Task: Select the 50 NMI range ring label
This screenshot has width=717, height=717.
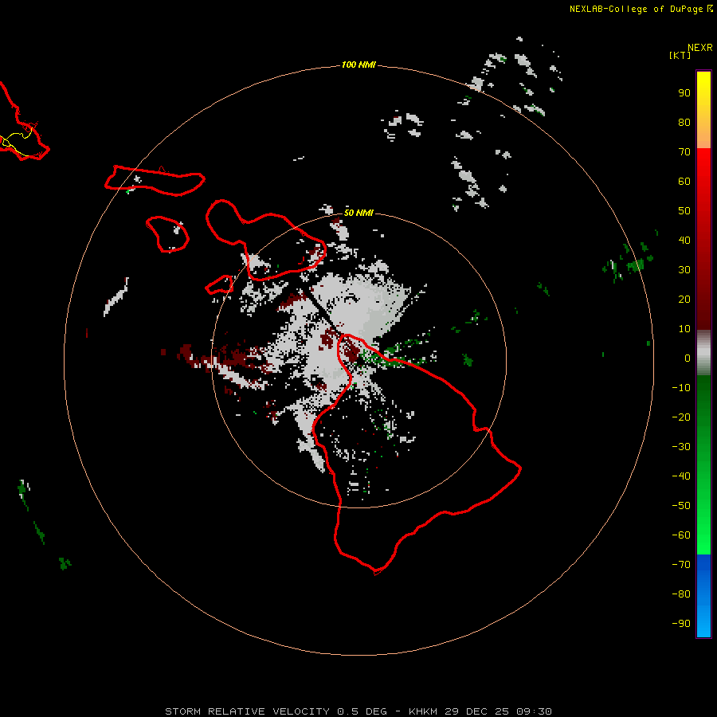Action: pyautogui.click(x=358, y=213)
